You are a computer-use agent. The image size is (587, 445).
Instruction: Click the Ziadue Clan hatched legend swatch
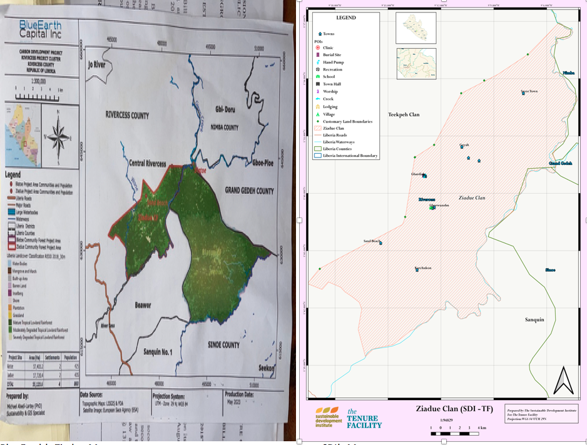pos(317,129)
